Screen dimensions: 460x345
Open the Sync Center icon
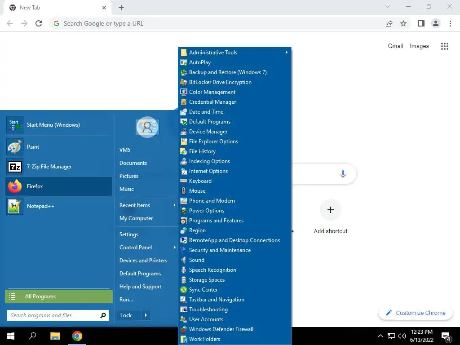pos(184,290)
